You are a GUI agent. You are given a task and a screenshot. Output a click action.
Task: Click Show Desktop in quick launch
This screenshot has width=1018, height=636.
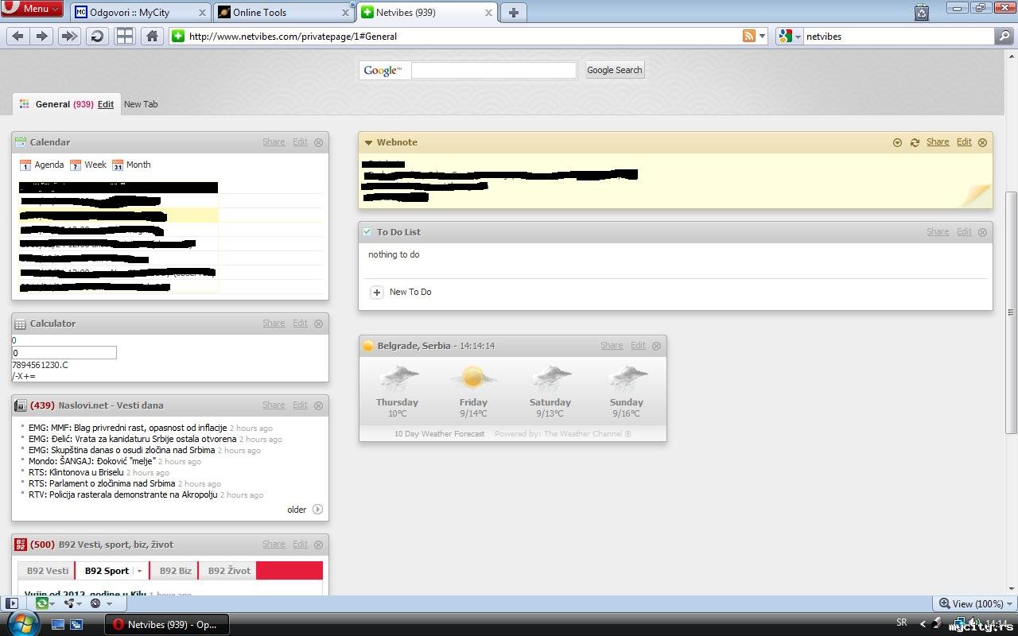(58, 625)
